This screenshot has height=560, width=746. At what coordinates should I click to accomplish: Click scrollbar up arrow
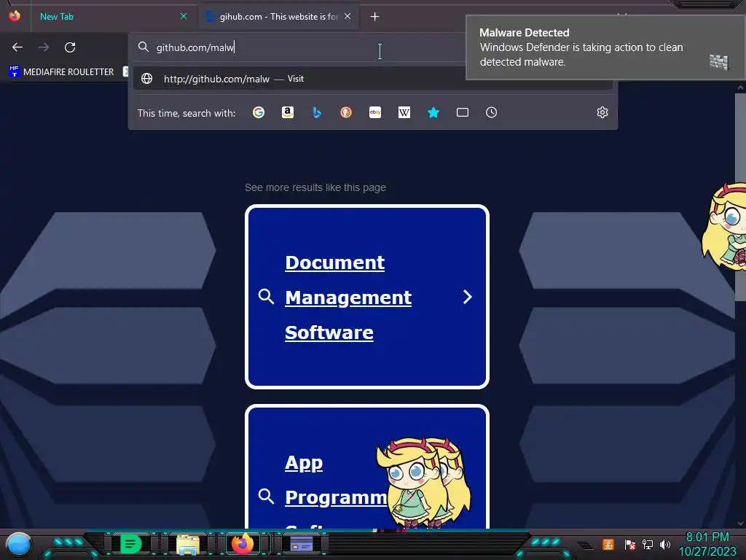coord(740,87)
